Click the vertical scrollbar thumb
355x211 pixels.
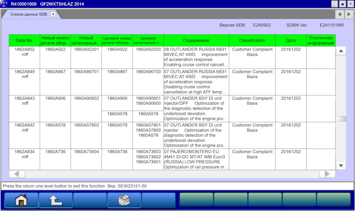(341, 119)
